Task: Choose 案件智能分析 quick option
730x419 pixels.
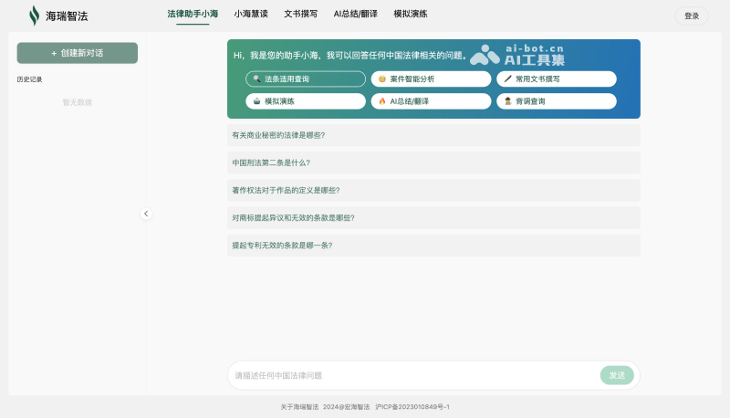Action: 431,79
